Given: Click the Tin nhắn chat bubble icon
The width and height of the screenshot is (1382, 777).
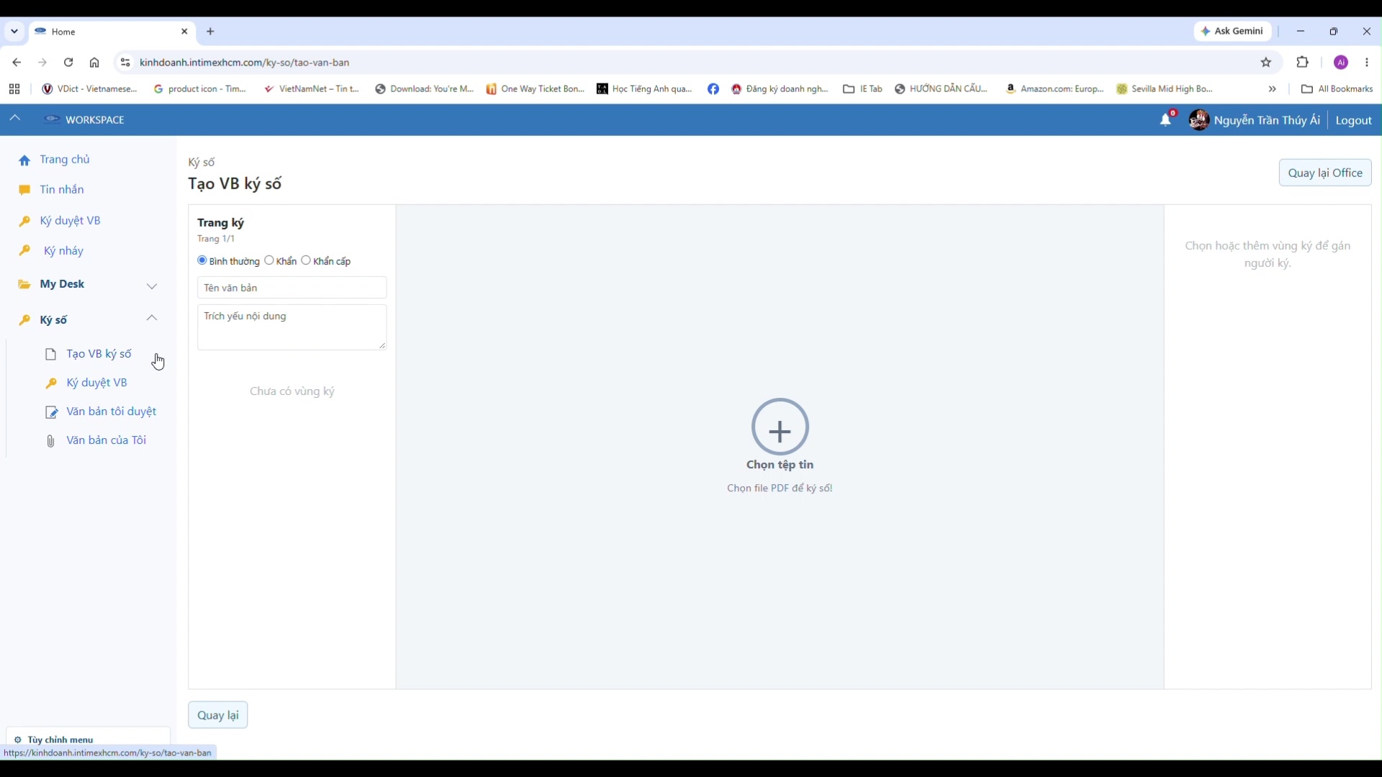Looking at the screenshot, I should pyautogui.click(x=24, y=190).
